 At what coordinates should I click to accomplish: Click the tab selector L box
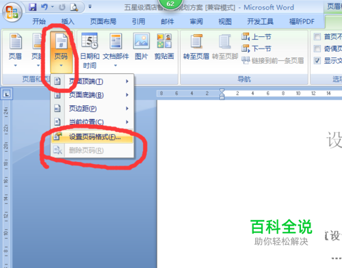click(x=7, y=94)
